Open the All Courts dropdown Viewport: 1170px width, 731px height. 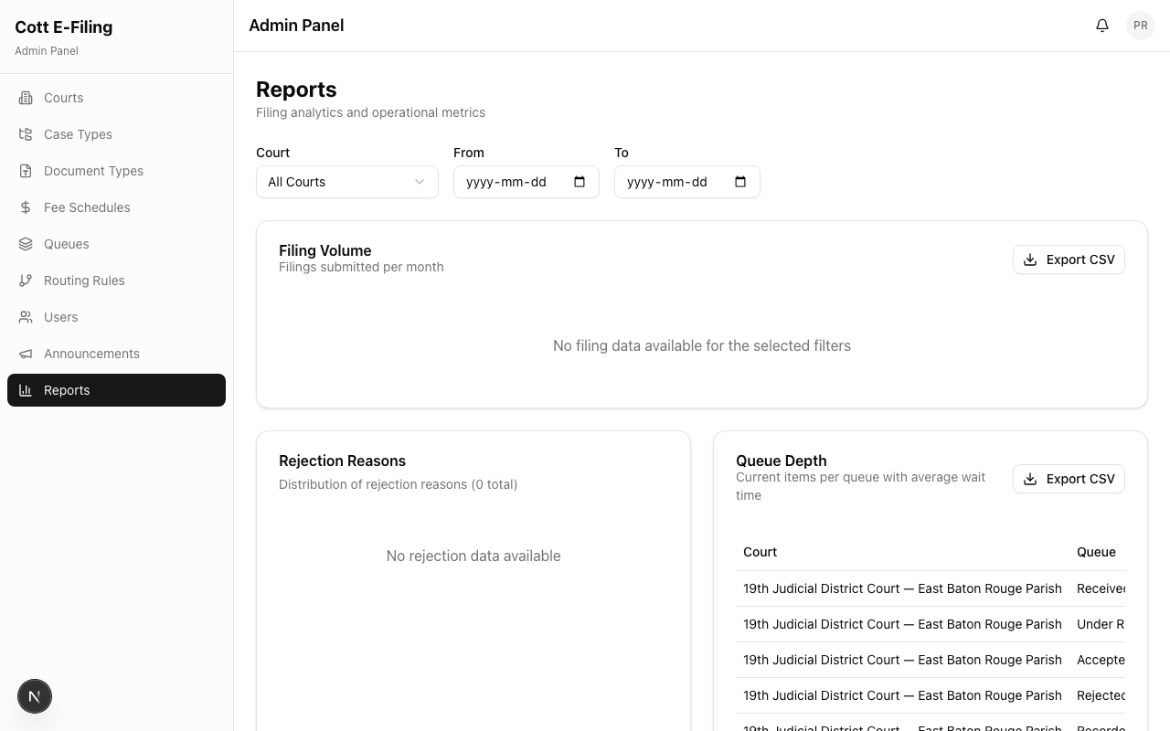(x=347, y=182)
